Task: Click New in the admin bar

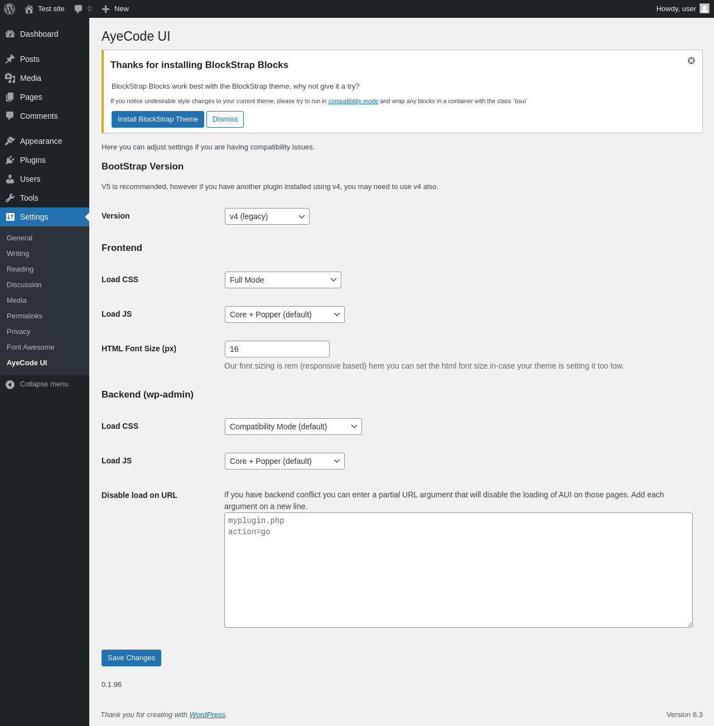Action: [122, 9]
